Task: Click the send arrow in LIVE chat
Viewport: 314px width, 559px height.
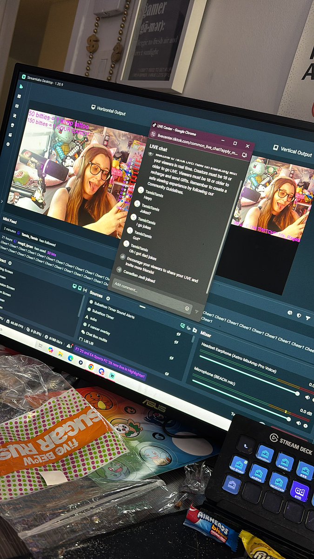Action: pos(196,312)
